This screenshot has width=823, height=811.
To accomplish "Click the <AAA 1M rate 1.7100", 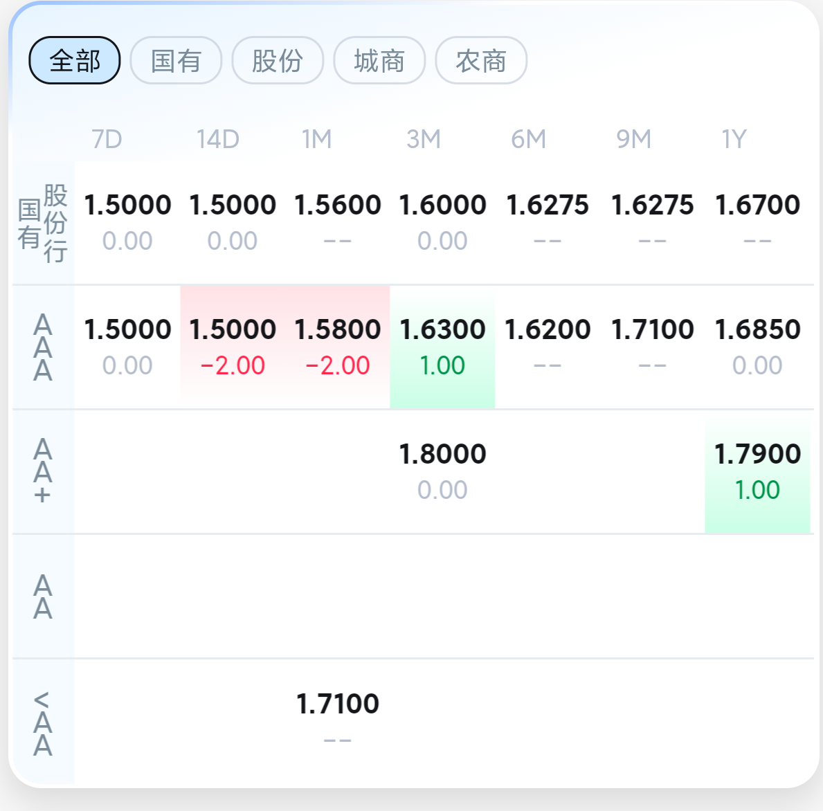I will 338,704.
